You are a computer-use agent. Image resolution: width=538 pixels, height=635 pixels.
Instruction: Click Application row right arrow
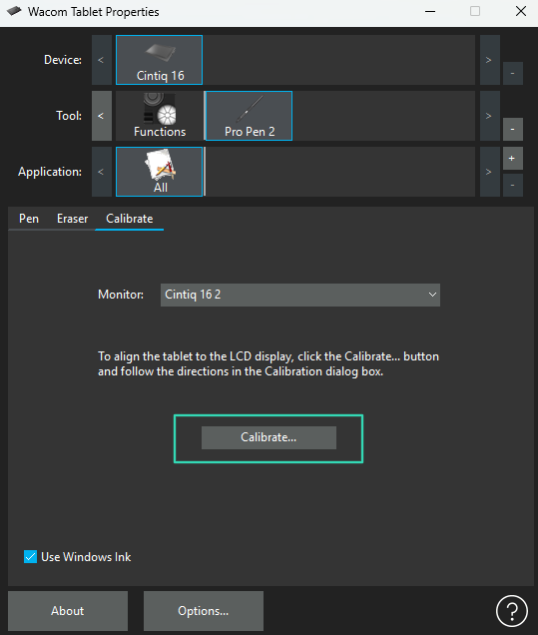(x=489, y=172)
